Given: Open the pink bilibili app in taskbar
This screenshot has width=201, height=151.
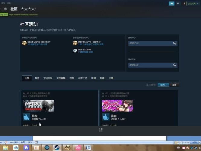Looking at the screenshot, I should click(78, 148).
